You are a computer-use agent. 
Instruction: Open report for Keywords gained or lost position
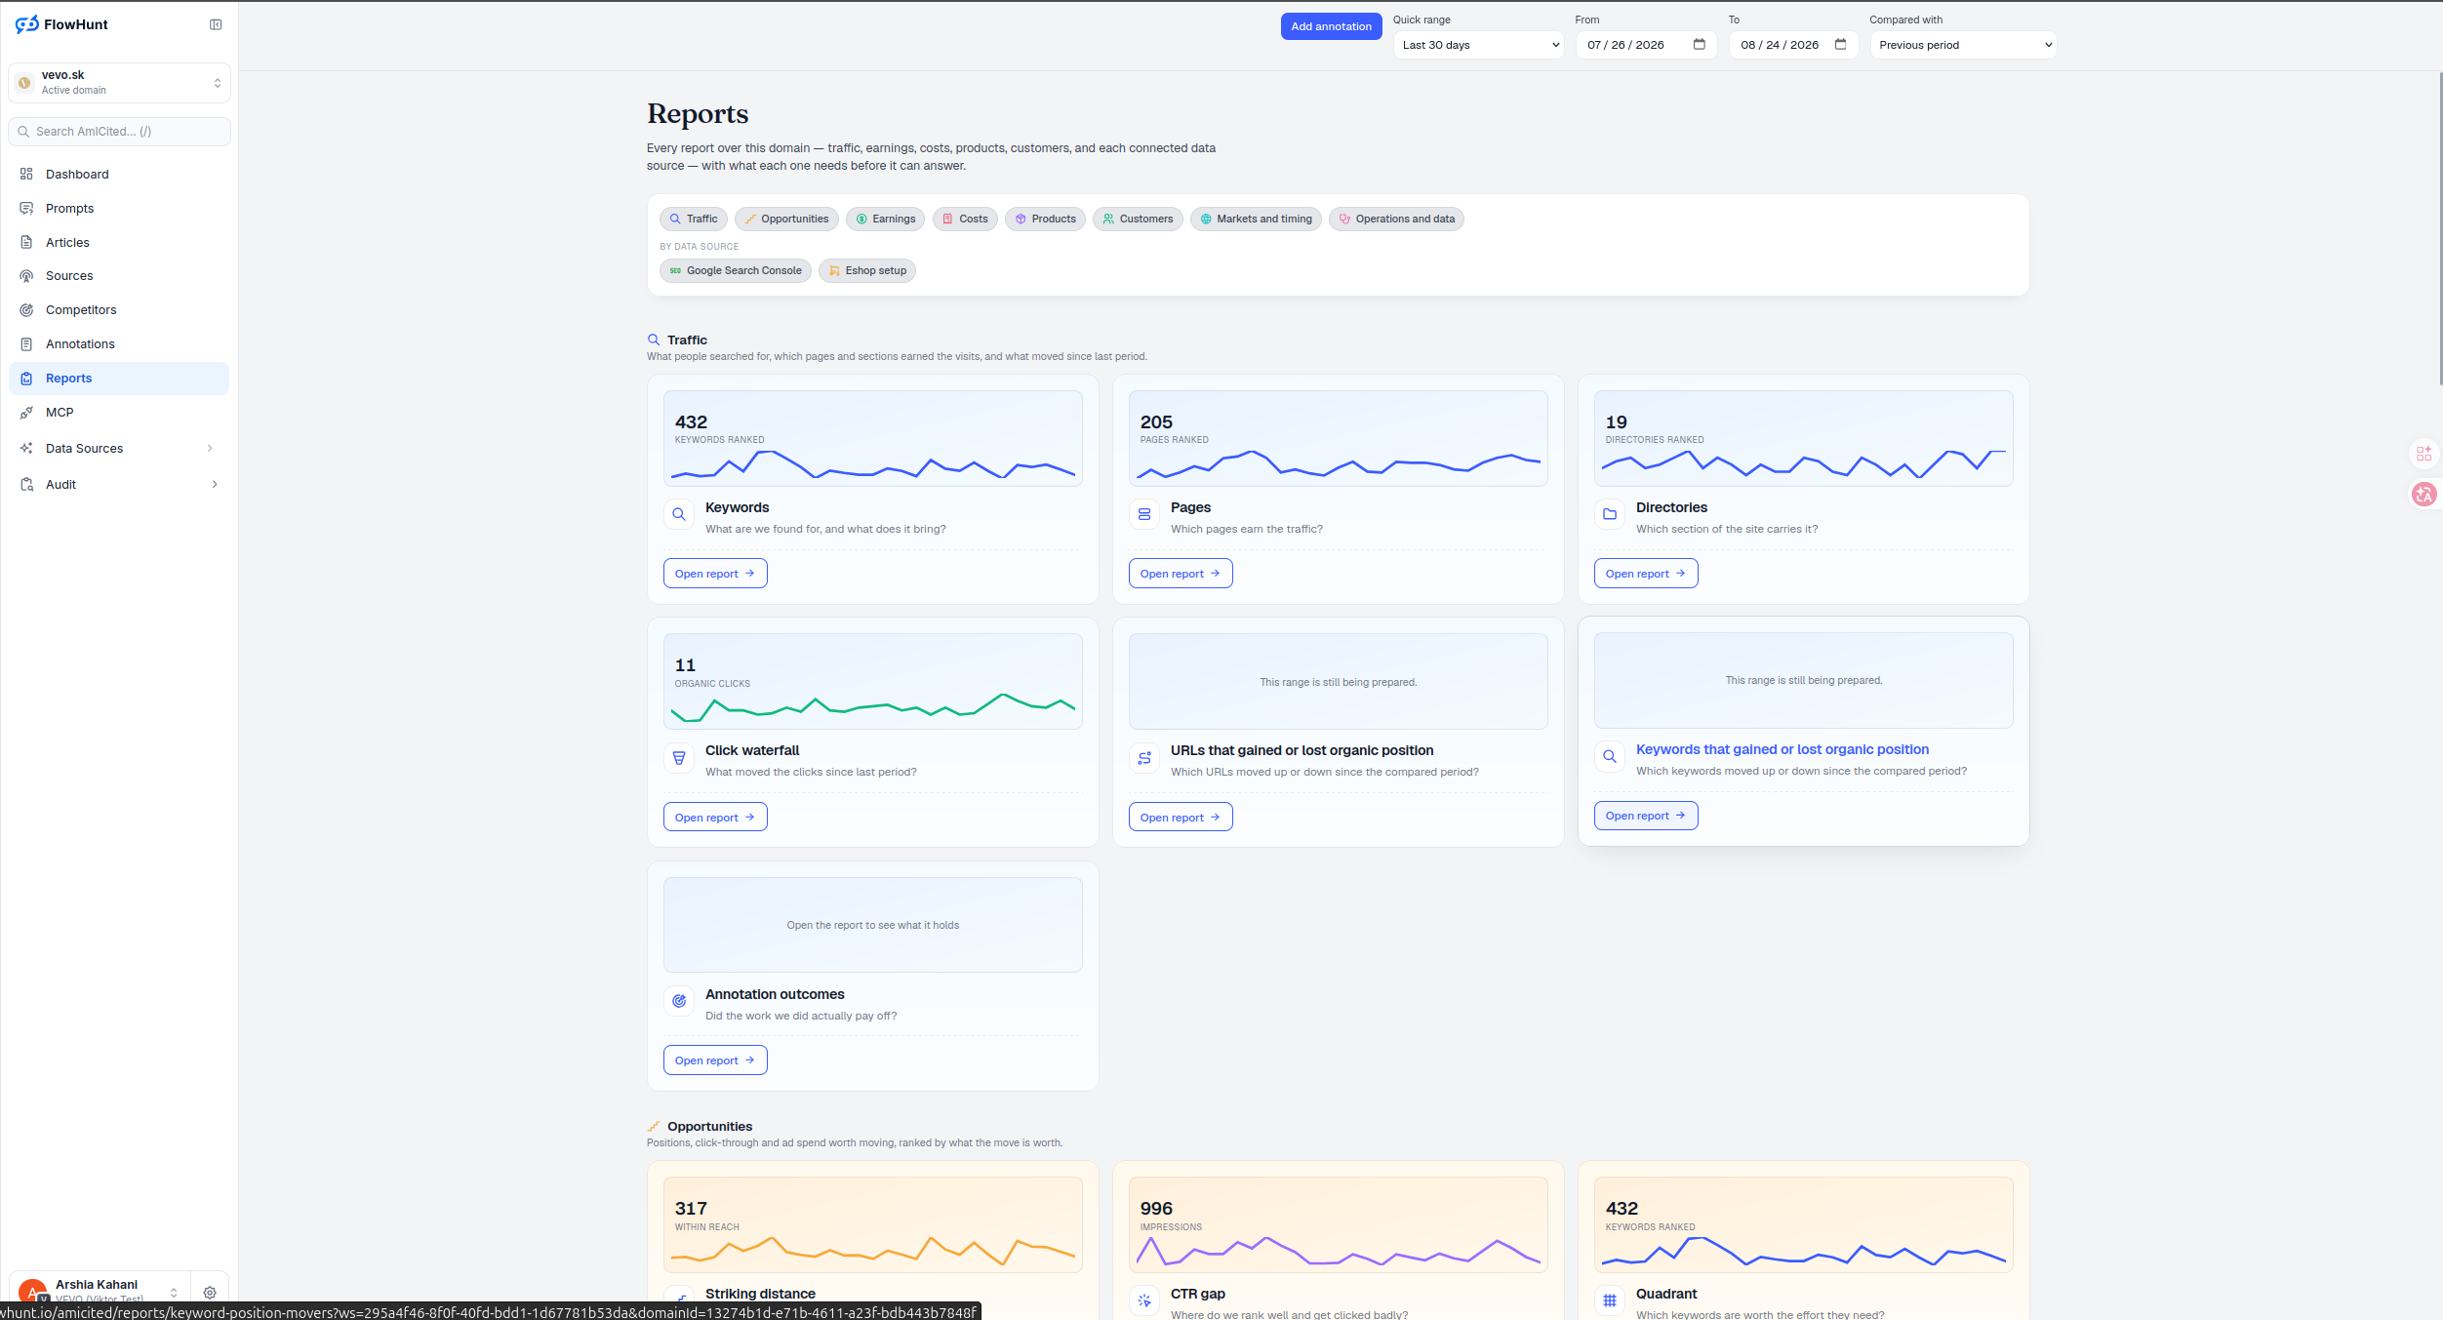point(1646,816)
